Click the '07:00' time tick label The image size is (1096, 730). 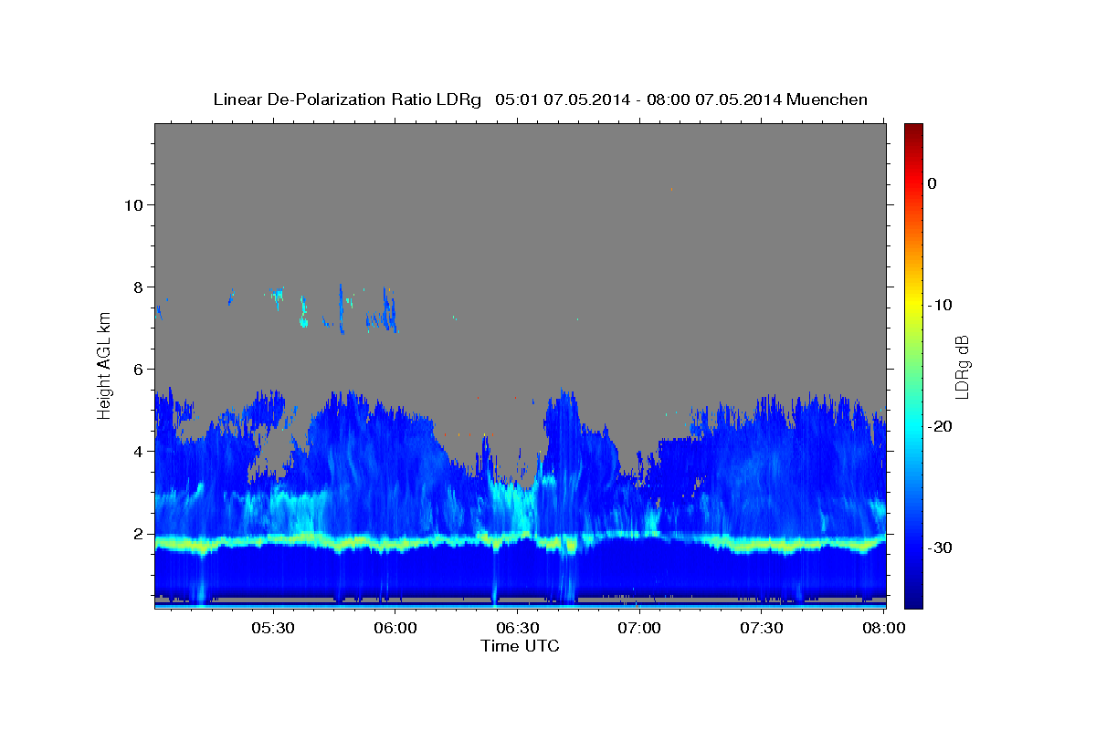(x=639, y=629)
